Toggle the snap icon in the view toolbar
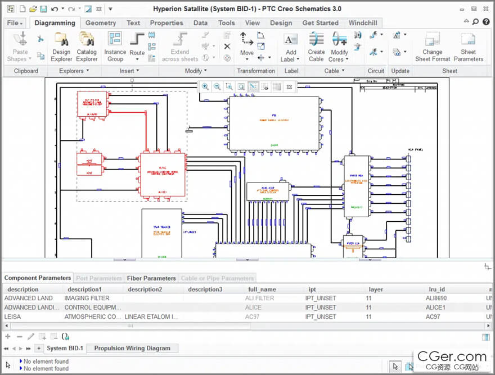The height and width of the screenshot is (375, 495). point(253,86)
